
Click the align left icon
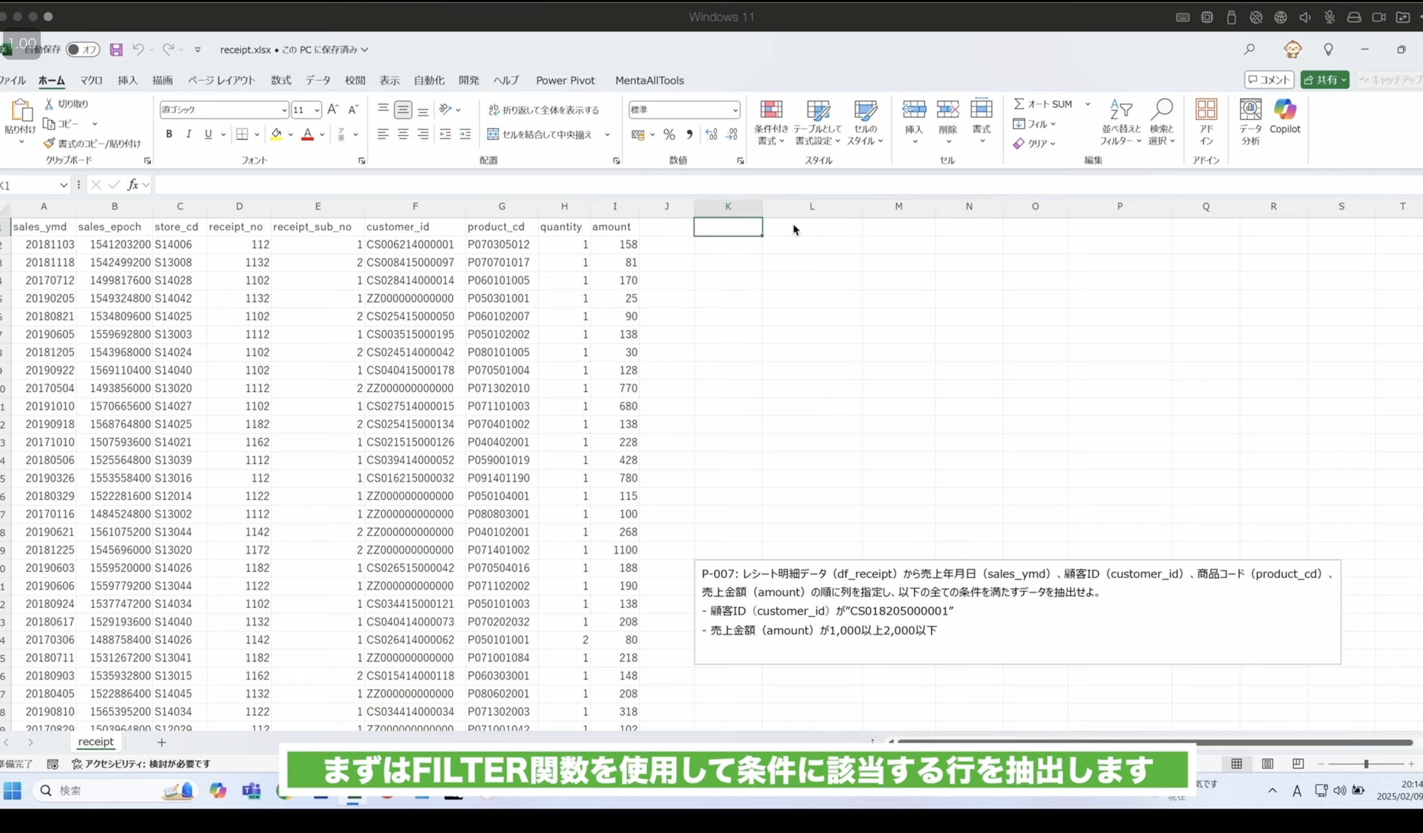(383, 134)
